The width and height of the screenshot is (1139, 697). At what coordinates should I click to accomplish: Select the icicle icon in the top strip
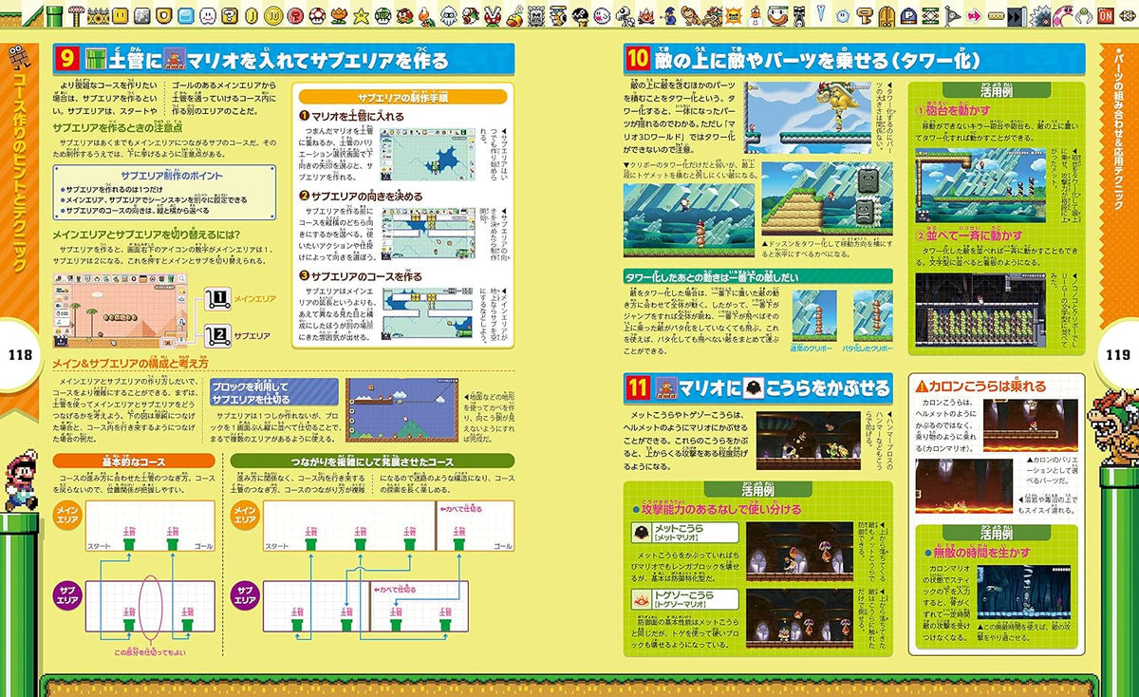(820, 12)
